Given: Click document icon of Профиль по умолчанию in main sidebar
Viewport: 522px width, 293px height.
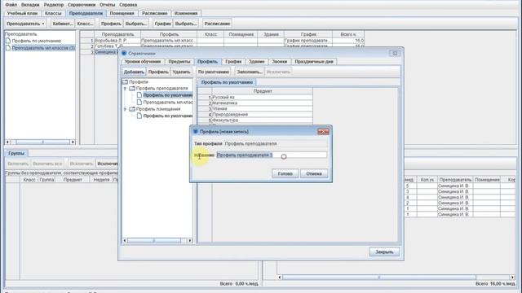Looking at the screenshot, I should coord(8,41).
